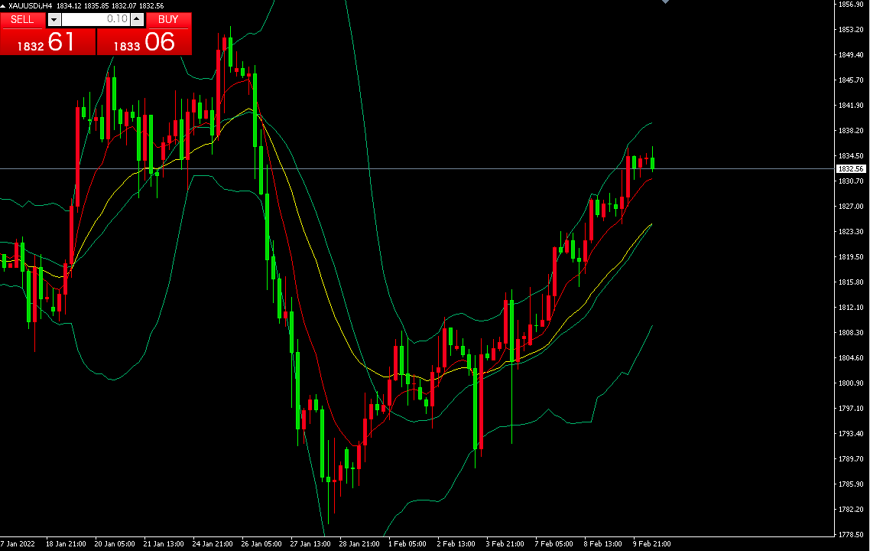This screenshot has width=870, height=551.
Task: Click the current price label 1832.56
Action: 851,168
